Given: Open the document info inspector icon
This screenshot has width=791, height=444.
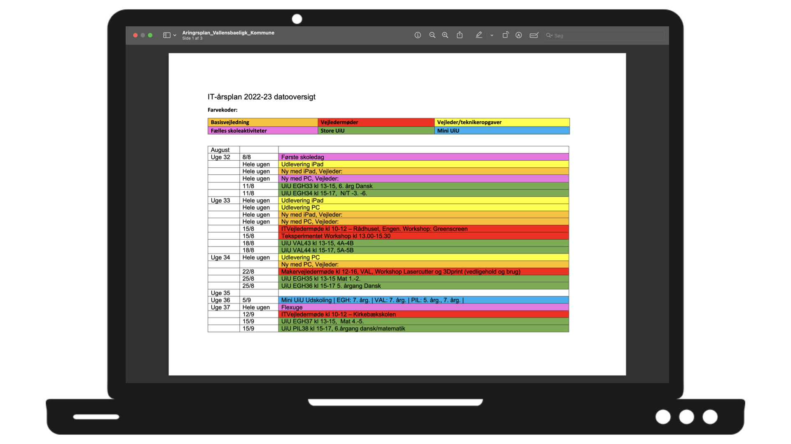Looking at the screenshot, I should click(x=418, y=35).
